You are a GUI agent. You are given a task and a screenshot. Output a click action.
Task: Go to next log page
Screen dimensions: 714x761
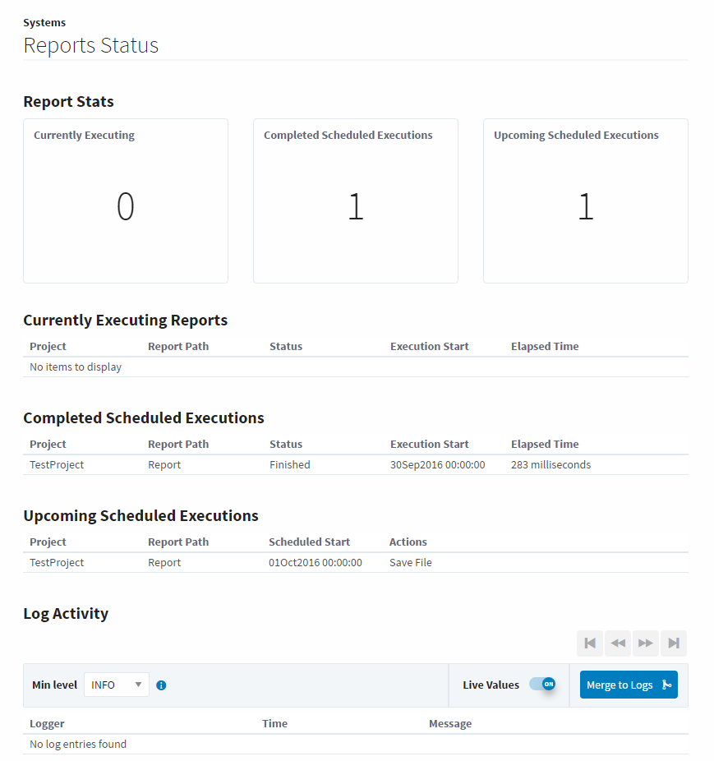[646, 643]
